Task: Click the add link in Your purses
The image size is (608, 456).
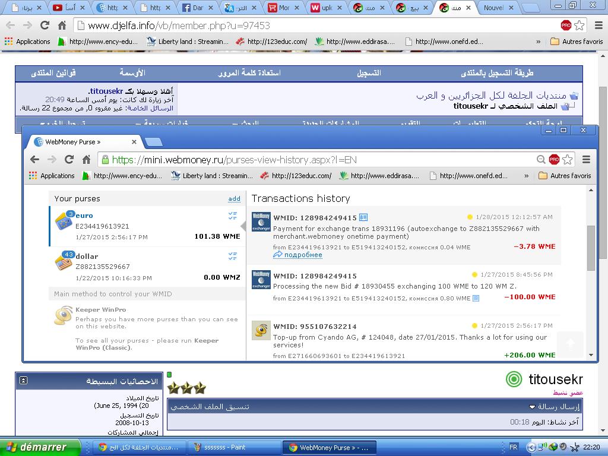Action: tap(234, 198)
